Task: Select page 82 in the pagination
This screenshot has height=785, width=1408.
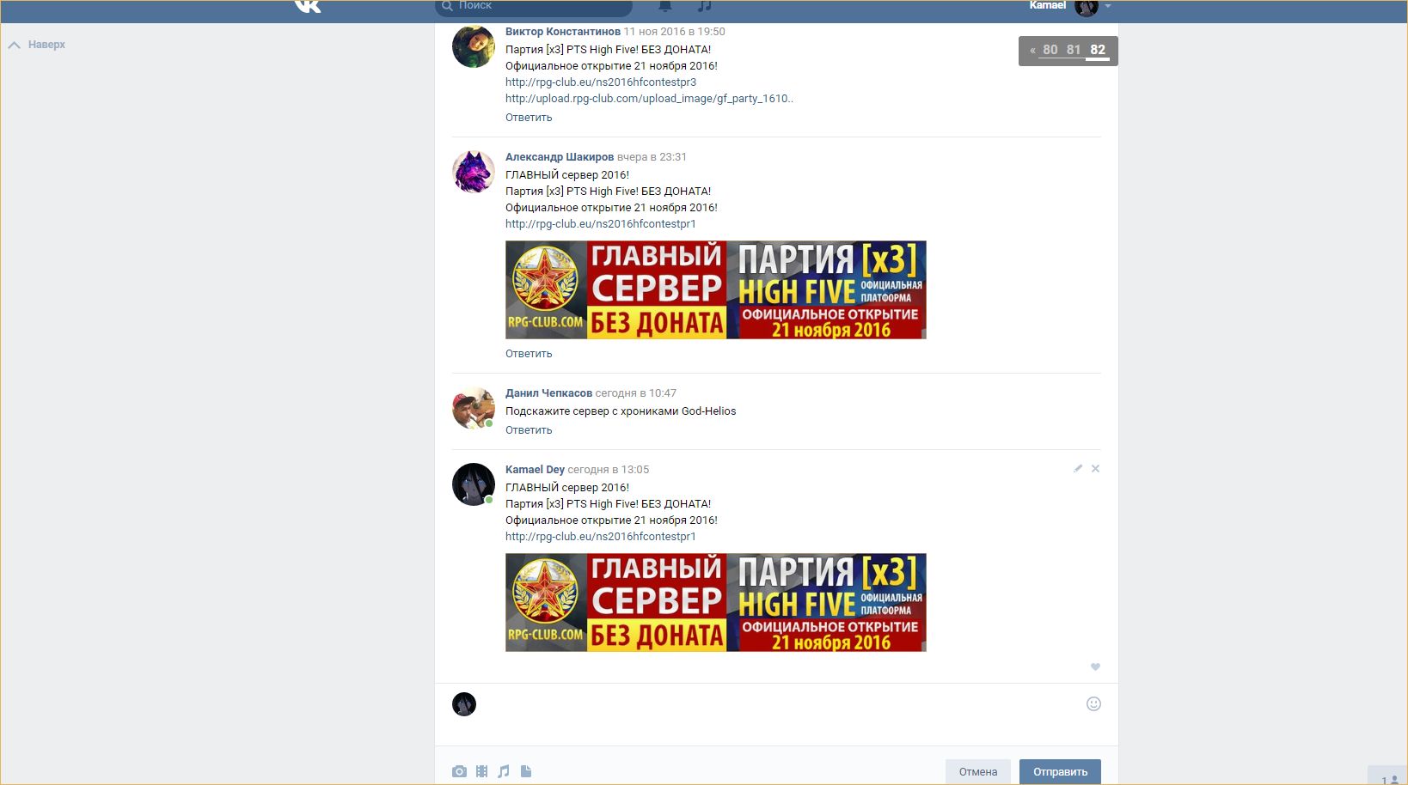Action: click(x=1098, y=50)
